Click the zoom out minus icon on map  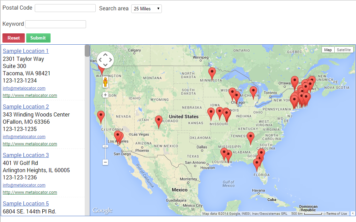[x=105, y=162]
